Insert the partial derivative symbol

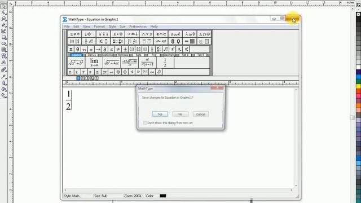click(x=104, y=49)
